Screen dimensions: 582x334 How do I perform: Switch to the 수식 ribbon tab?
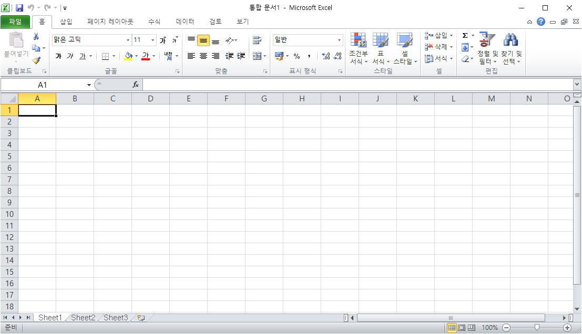point(155,22)
